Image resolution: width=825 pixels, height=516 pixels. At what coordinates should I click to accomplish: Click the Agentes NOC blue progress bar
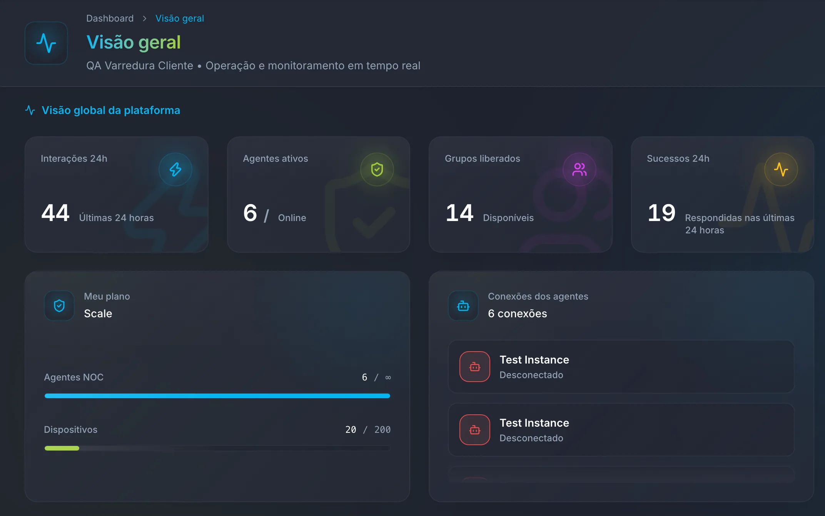click(217, 396)
